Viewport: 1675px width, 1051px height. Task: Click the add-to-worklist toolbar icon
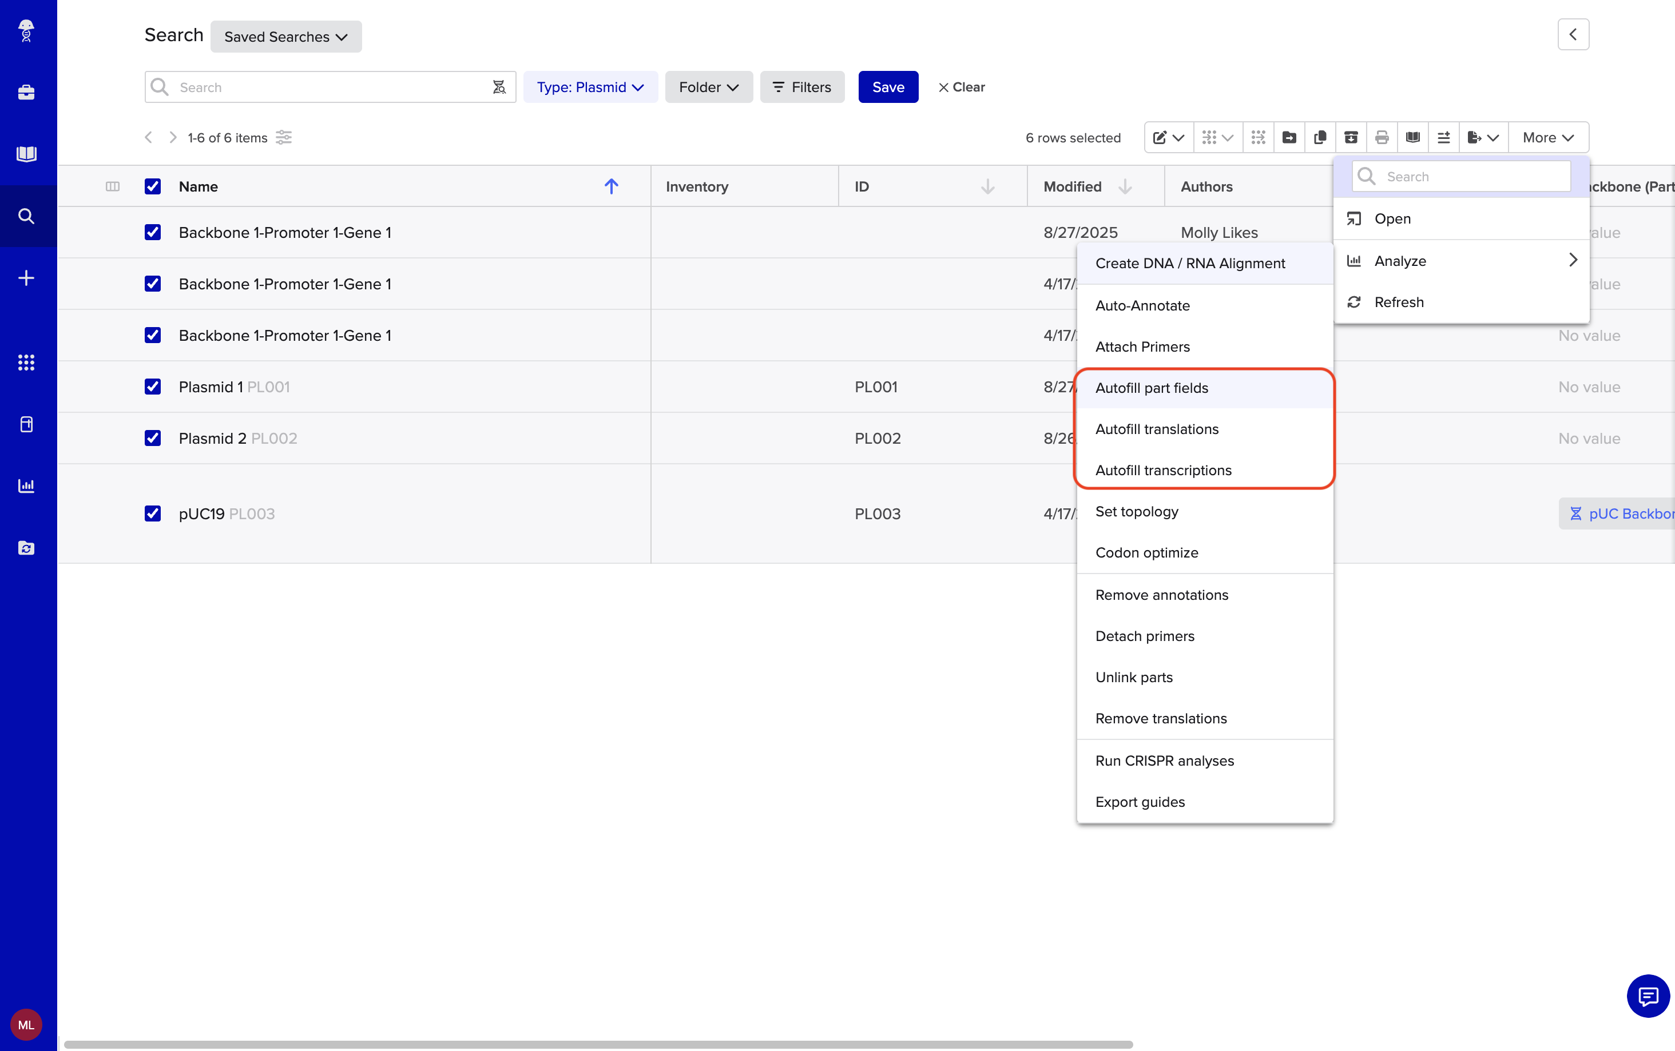point(1443,138)
